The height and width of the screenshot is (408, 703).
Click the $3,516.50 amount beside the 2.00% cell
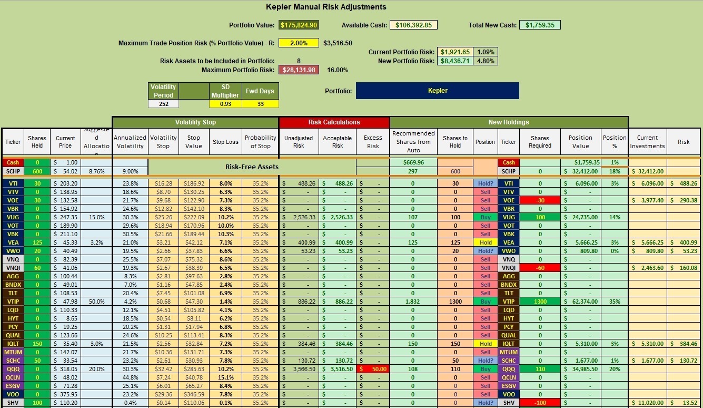click(338, 43)
